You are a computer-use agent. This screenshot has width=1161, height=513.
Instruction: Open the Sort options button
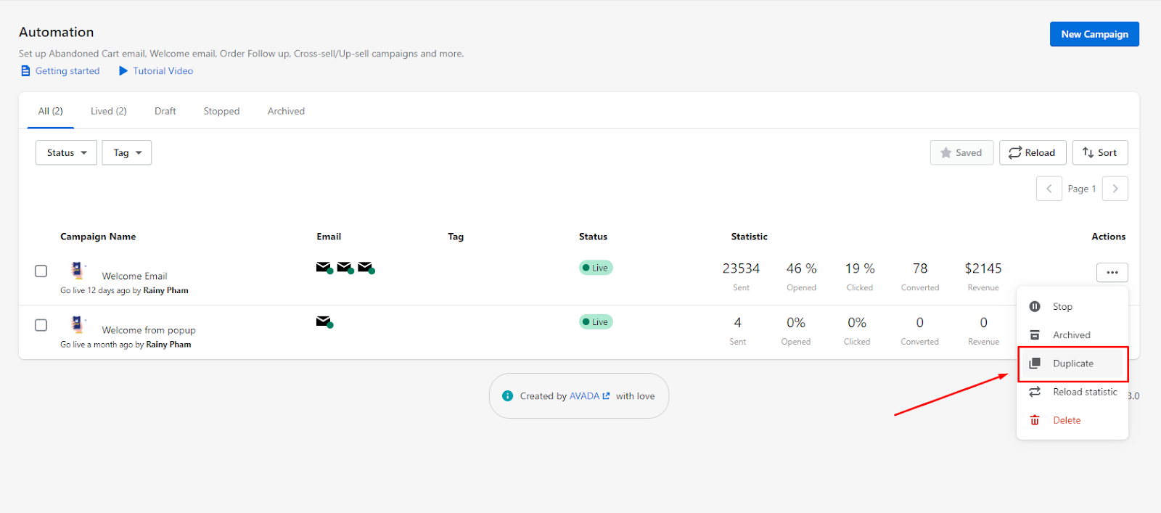click(1099, 153)
